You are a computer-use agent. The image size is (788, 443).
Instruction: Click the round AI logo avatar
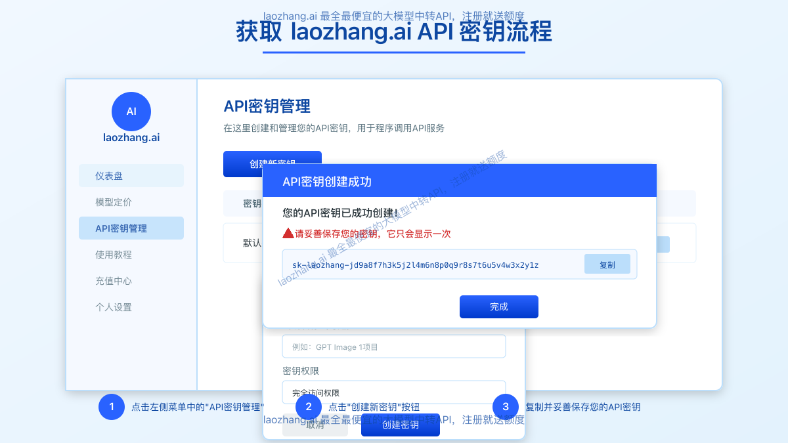tap(131, 112)
